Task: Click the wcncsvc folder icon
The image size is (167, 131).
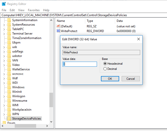Action: point(9,74)
